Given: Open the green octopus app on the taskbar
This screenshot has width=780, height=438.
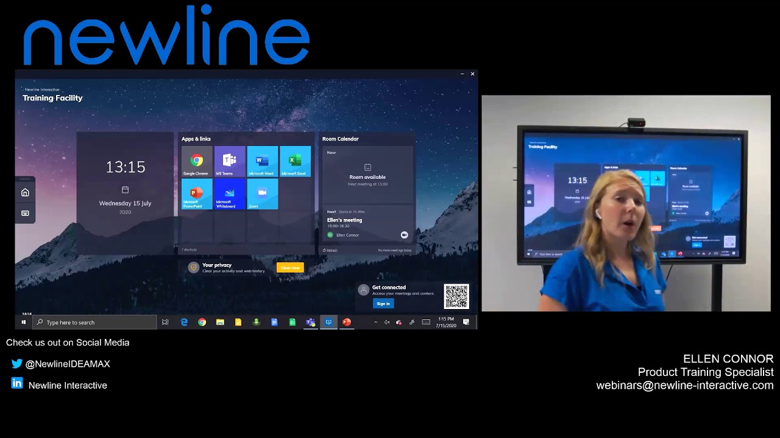Looking at the screenshot, I should pos(257,322).
